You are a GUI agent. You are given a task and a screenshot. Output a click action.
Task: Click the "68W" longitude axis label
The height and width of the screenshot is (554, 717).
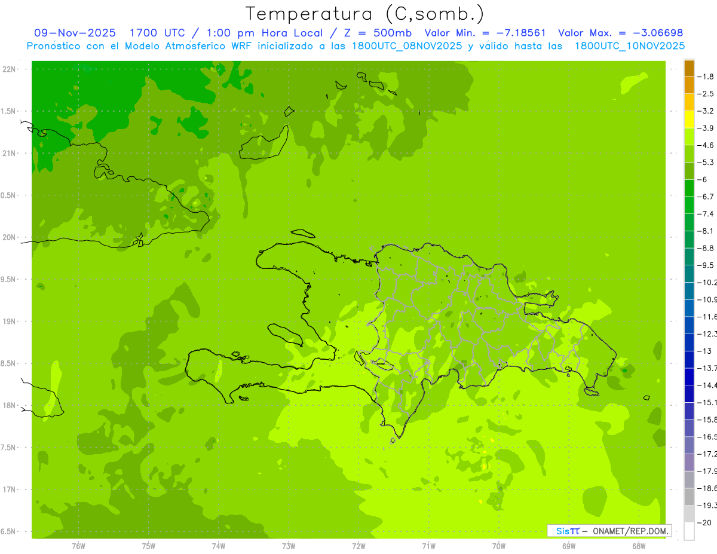pos(639,546)
